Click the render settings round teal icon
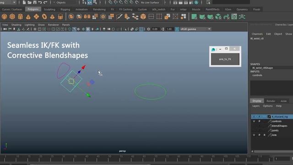 (196, 2)
